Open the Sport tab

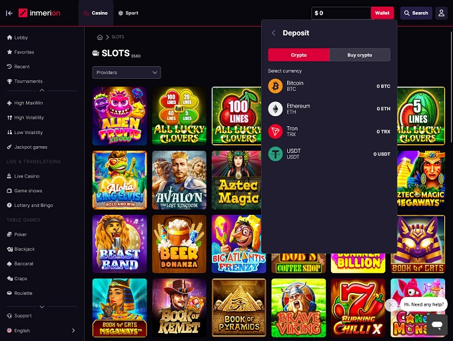[129, 13]
